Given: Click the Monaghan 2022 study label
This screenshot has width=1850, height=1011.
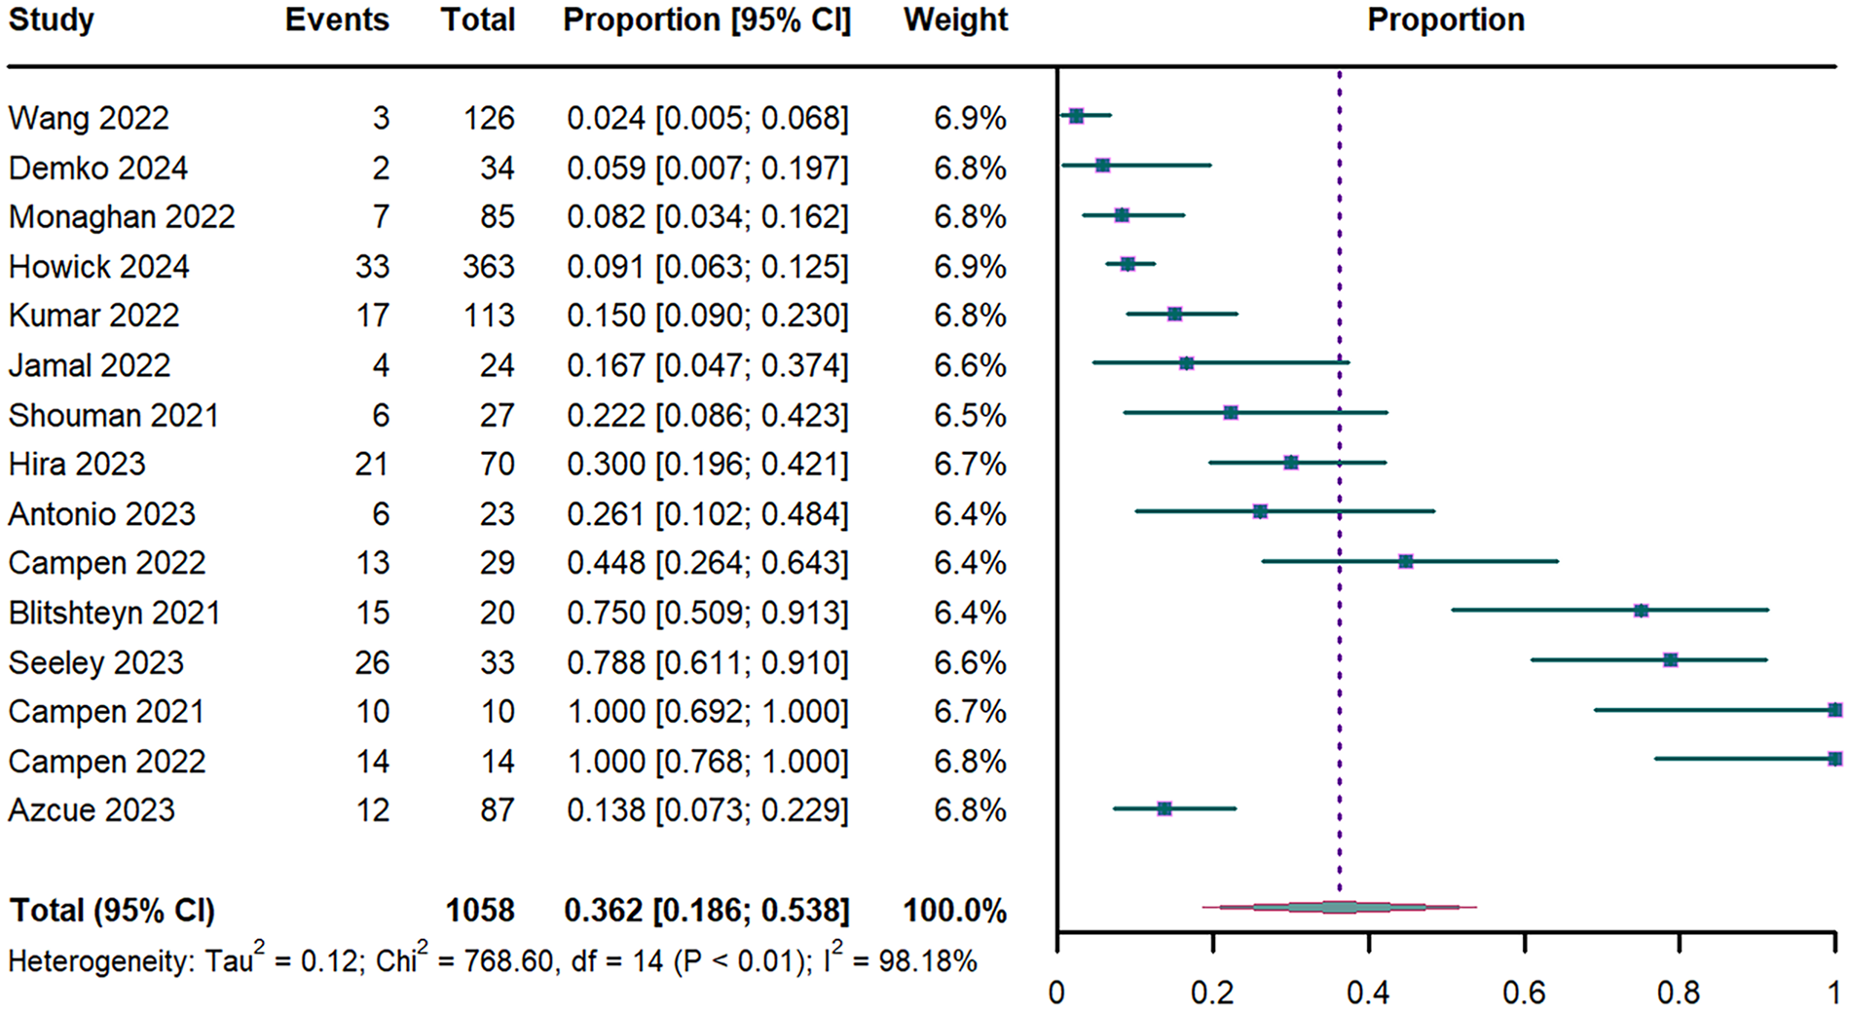Looking at the screenshot, I should [x=122, y=216].
